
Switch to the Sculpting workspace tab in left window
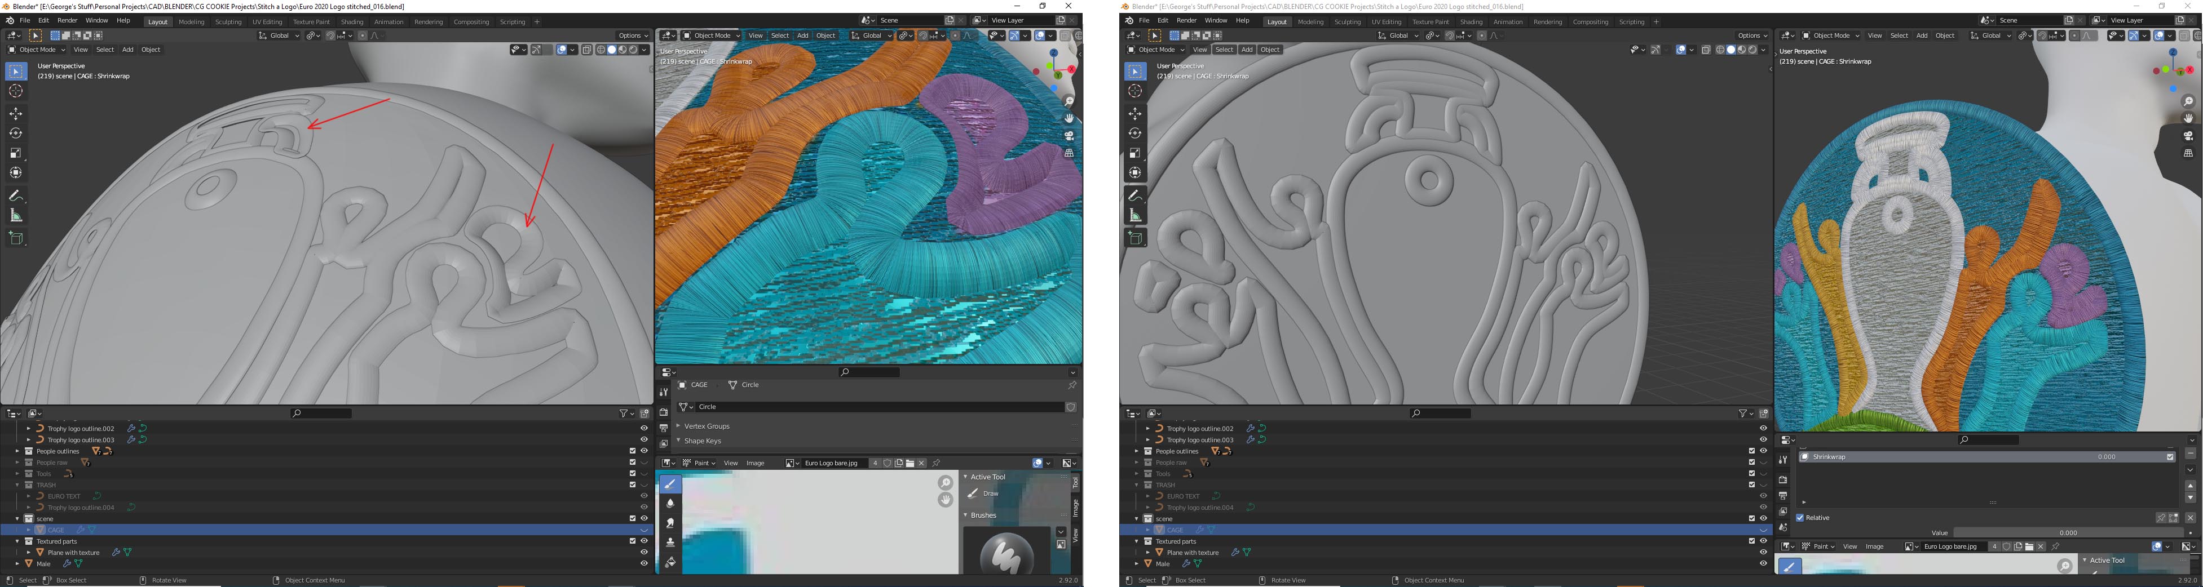point(228,22)
